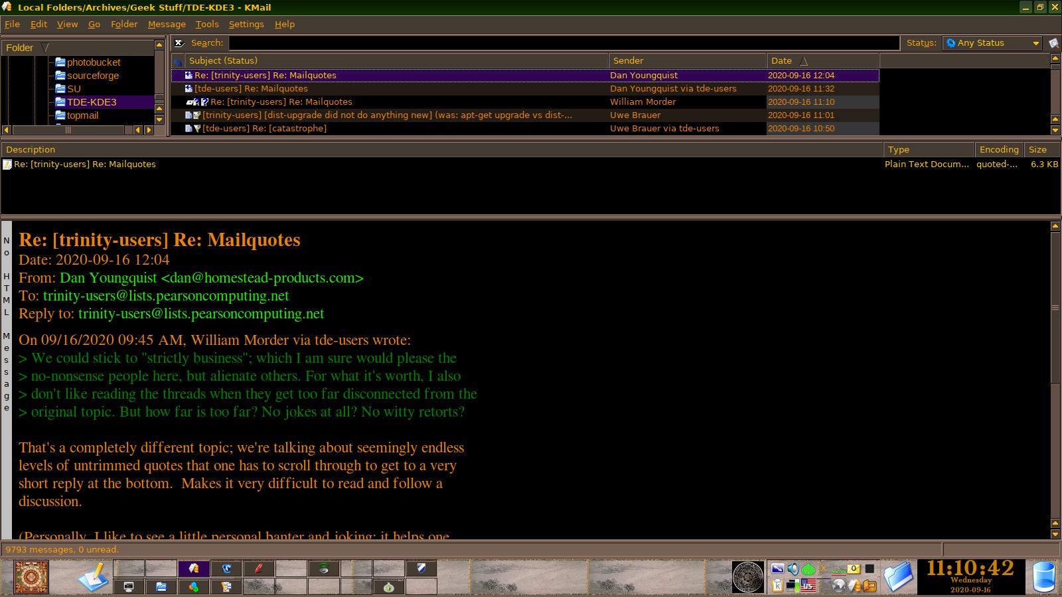Click the blue shield taskbar entry

(x=421, y=568)
